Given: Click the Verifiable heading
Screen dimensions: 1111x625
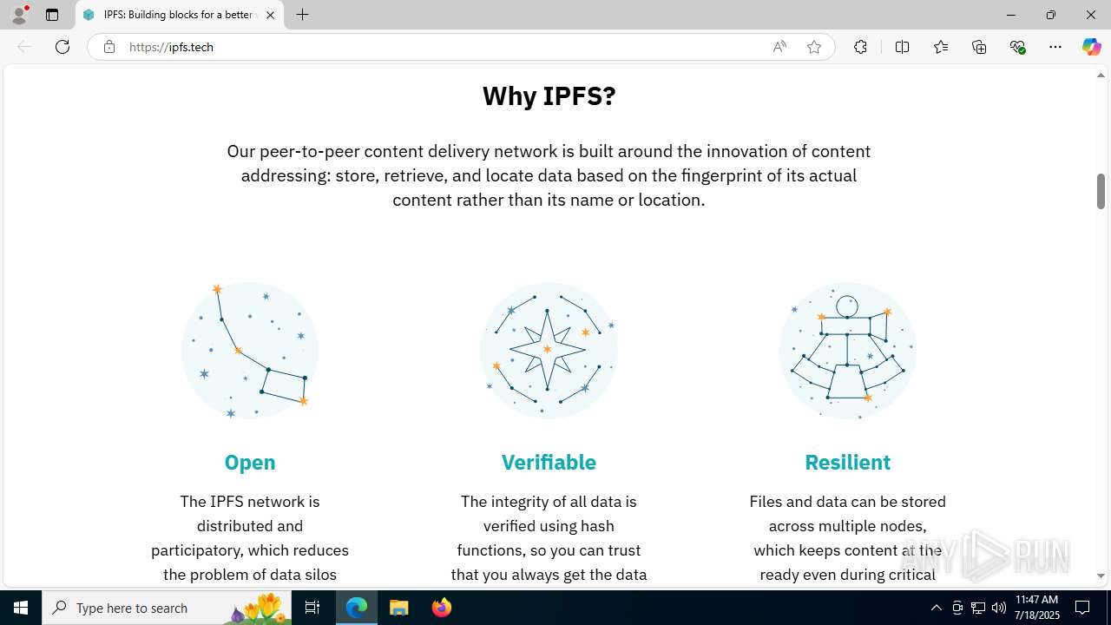Looking at the screenshot, I should [x=549, y=462].
